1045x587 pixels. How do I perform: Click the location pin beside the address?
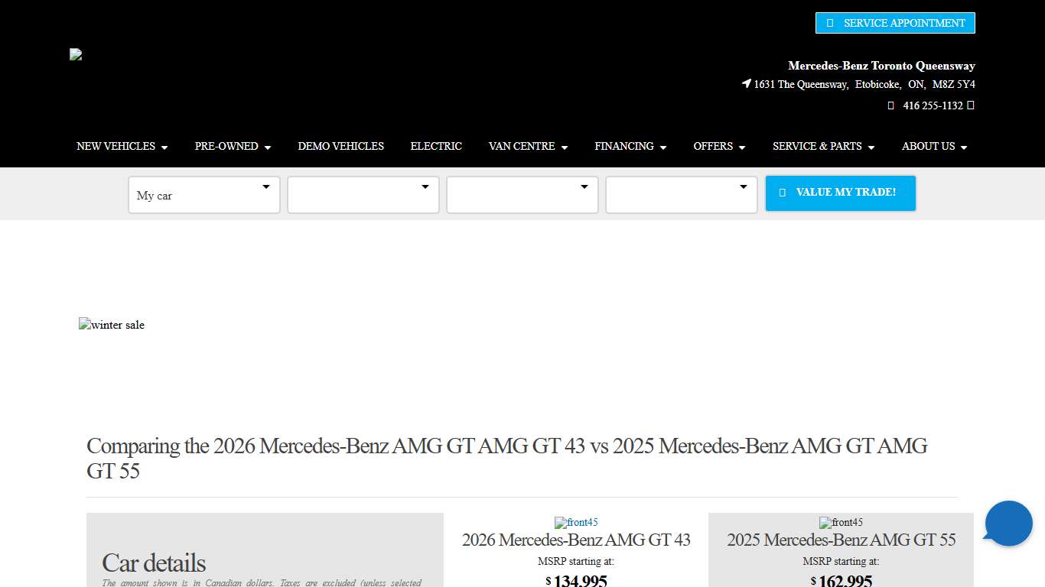click(745, 84)
